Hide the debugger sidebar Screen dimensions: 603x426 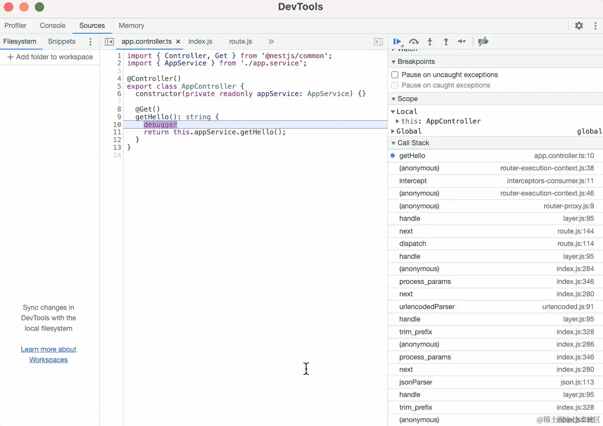pos(378,41)
